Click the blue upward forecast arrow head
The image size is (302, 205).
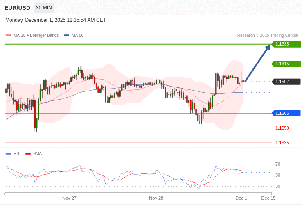268,47
